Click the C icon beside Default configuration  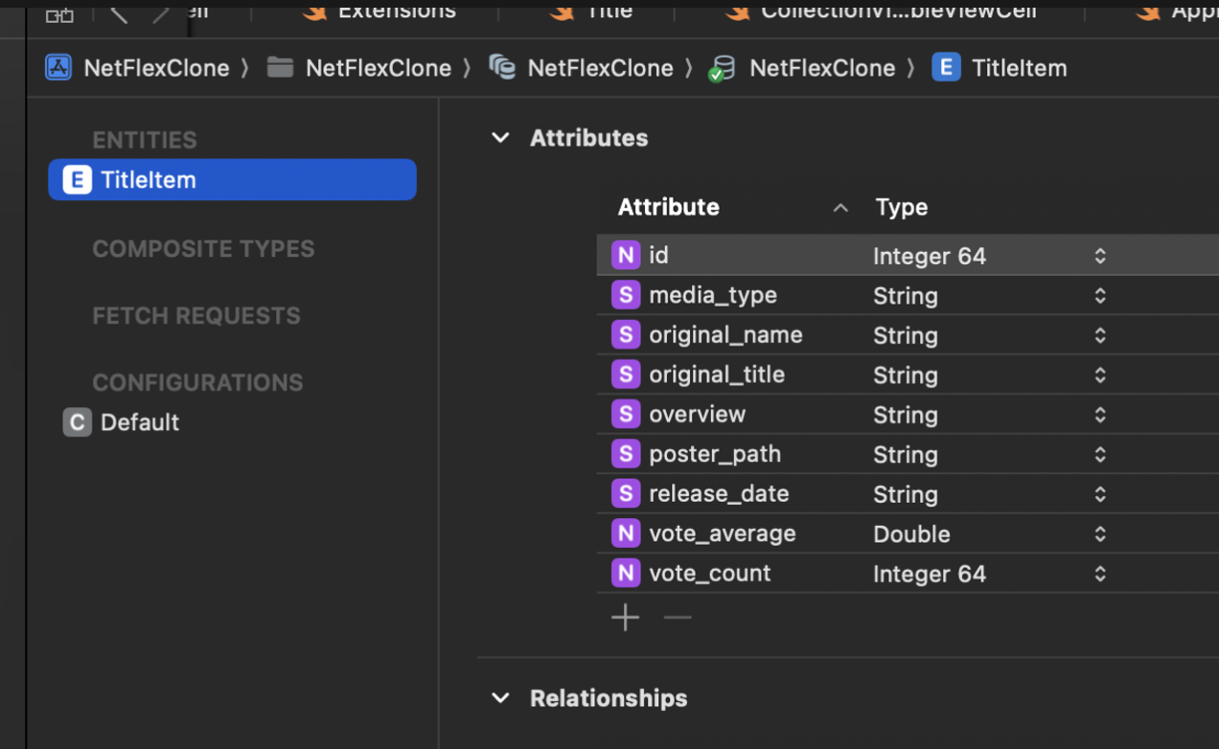pos(78,422)
